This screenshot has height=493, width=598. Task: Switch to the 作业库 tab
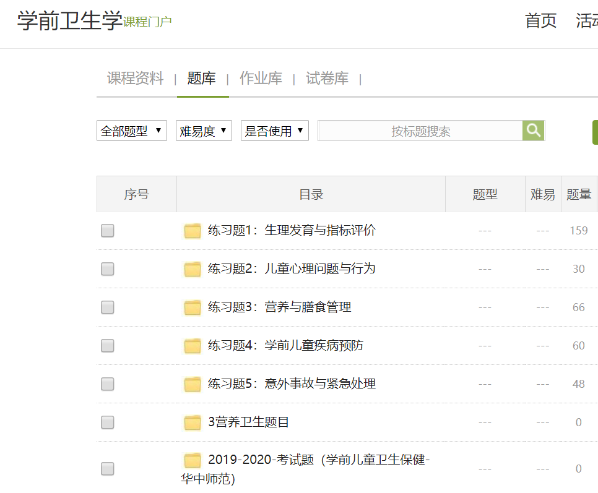coord(261,79)
